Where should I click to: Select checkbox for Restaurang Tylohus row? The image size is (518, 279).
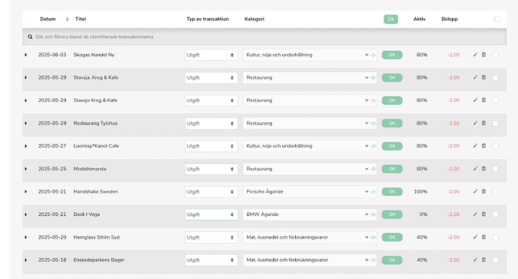[x=495, y=123]
